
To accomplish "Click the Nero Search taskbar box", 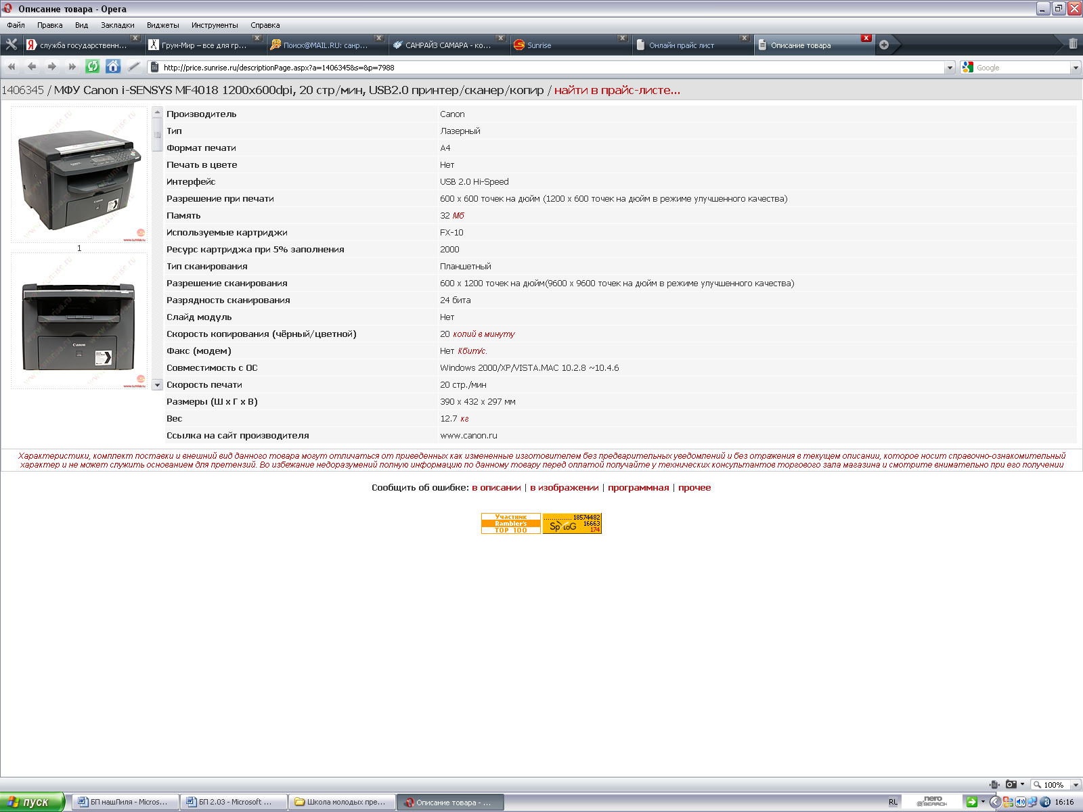I will [932, 802].
